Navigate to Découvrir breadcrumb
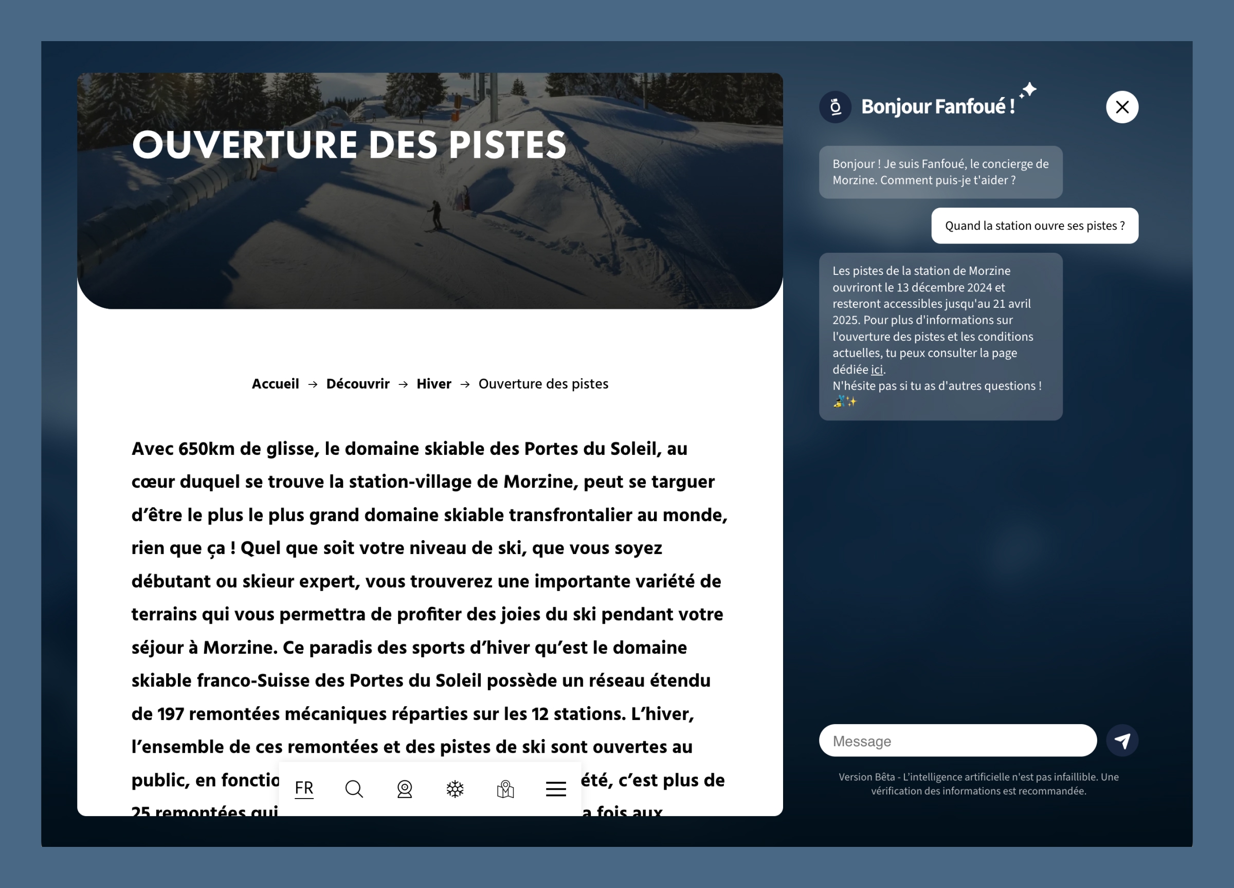The height and width of the screenshot is (888, 1234). click(x=357, y=384)
